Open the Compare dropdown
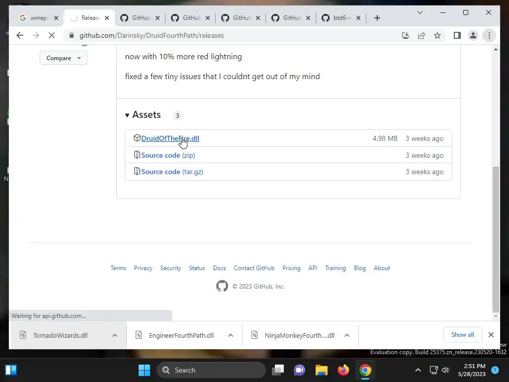The height and width of the screenshot is (382, 509). click(63, 58)
